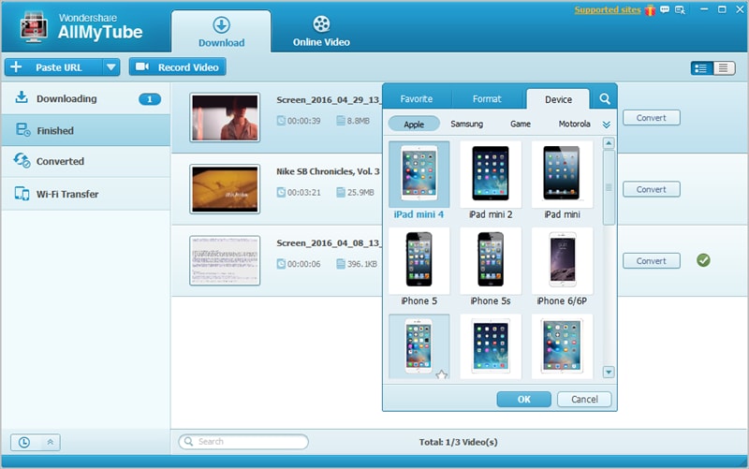Open the Screen_2016_04_08 video thumbnail
Screen dimensions: 749x469
[x=225, y=260]
